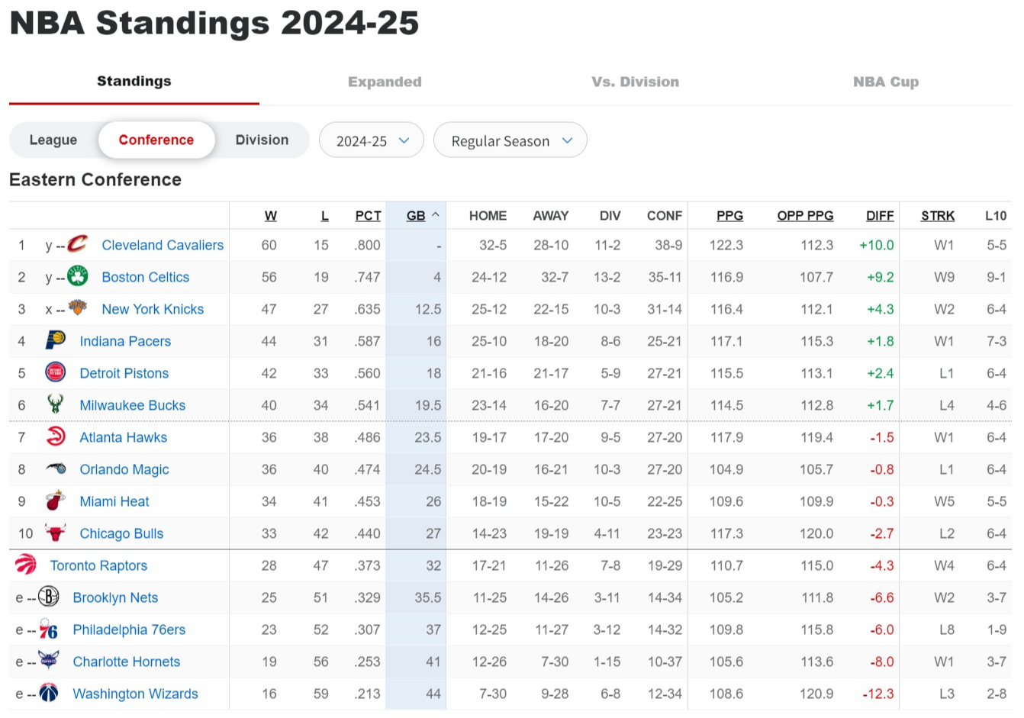
Task: Click the Boston Celtics logo
Action: click(x=78, y=276)
